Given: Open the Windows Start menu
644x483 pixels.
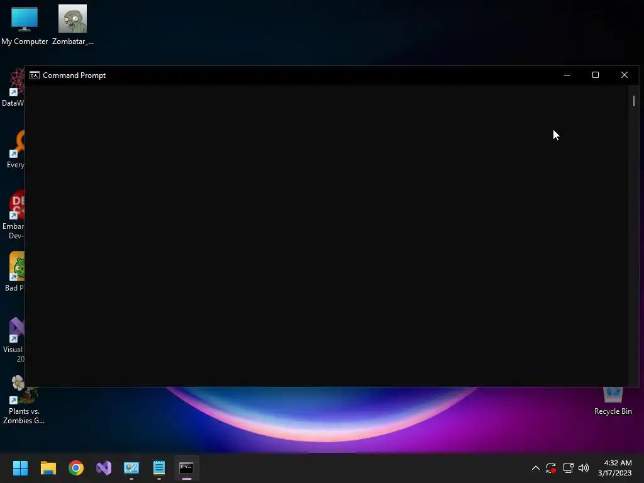Looking at the screenshot, I should pos(20,468).
